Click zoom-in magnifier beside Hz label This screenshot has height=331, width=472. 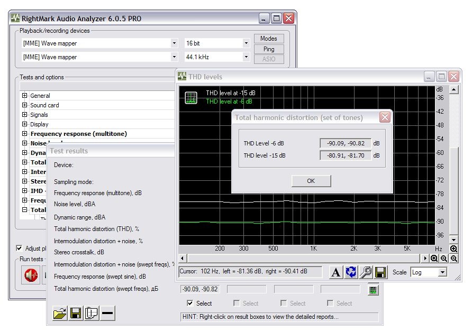[453, 249]
